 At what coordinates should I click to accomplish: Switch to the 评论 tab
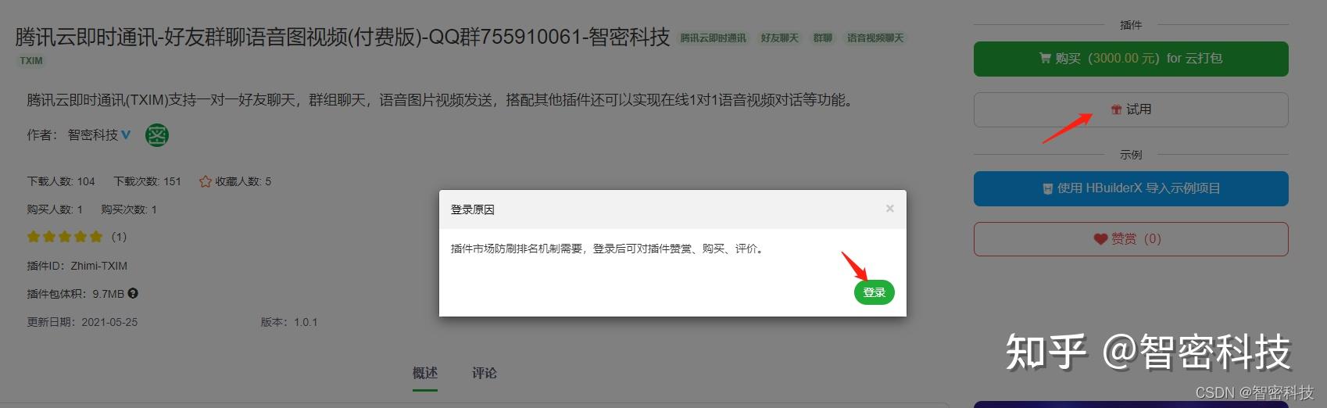[x=484, y=373]
